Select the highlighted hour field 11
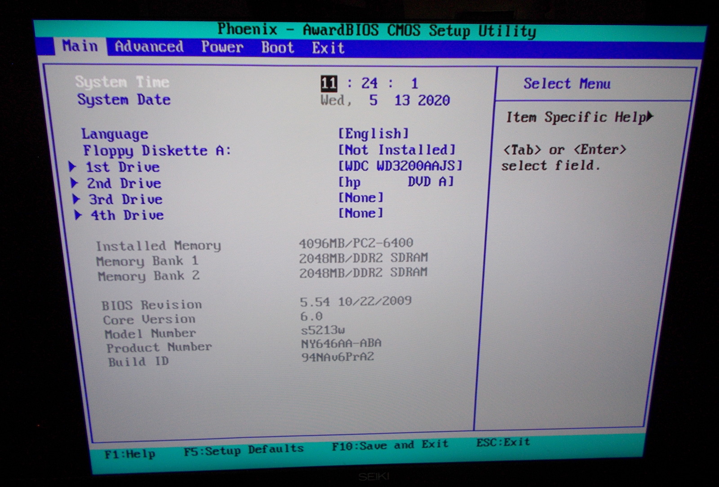This screenshot has height=487, width=719. [x=328, y=83]
